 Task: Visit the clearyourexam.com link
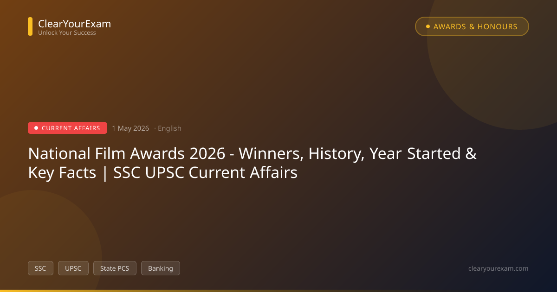tap(499, 268)
